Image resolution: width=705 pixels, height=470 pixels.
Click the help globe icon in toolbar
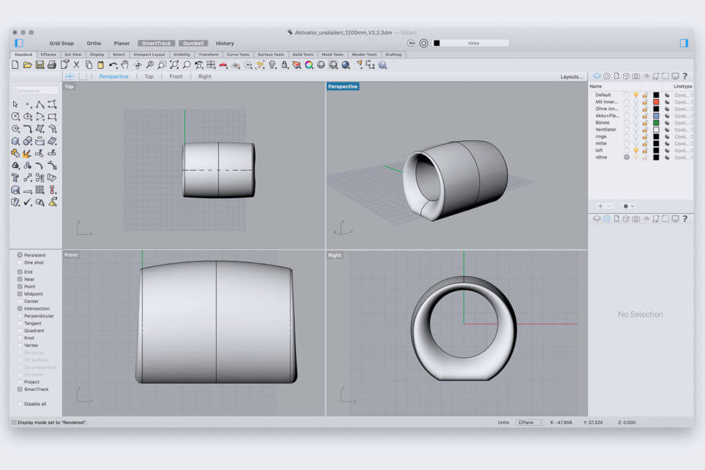tap(383, 65)
